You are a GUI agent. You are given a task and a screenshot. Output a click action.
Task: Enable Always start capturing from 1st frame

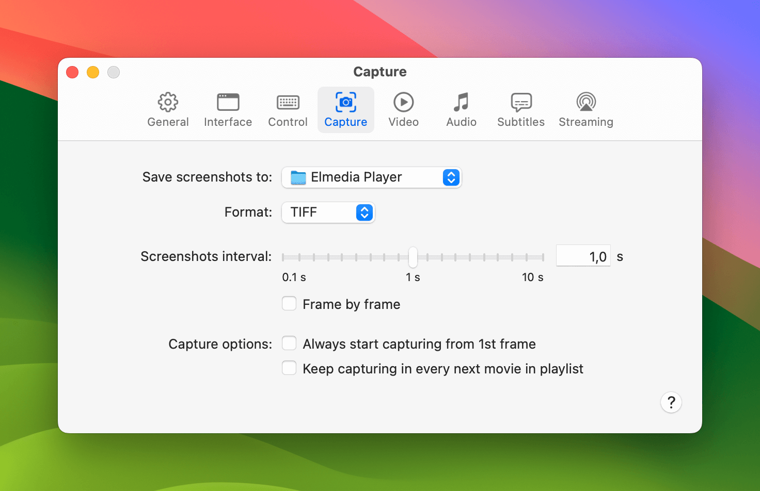(289, 343)
